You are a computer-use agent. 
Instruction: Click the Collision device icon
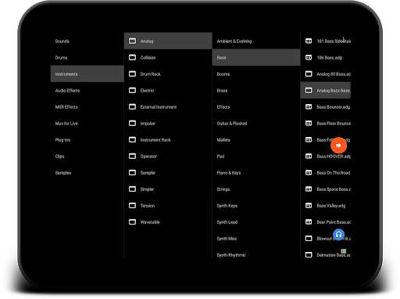point(132,57)
